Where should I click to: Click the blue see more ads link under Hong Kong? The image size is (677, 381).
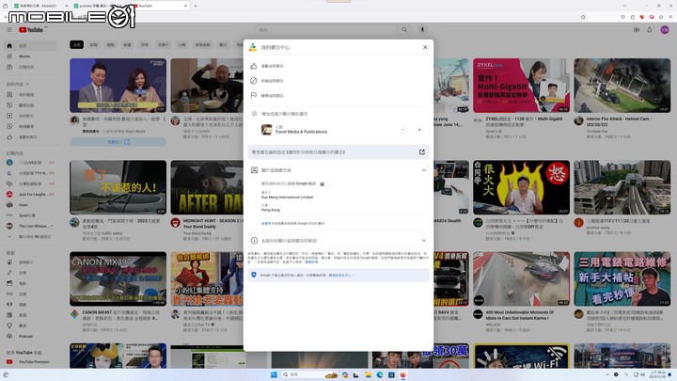point(267,223)
